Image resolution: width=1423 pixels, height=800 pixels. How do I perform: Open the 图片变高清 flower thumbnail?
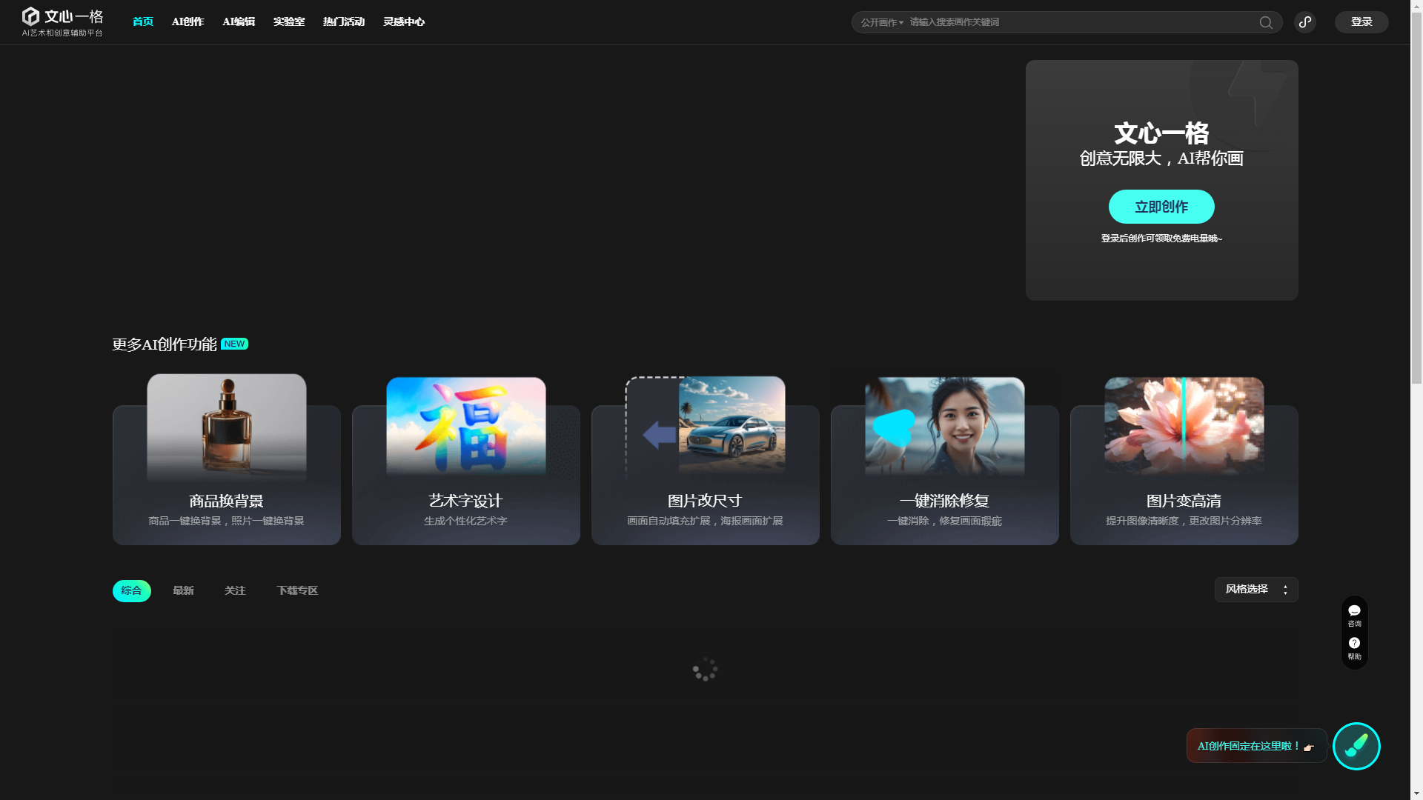(1184, 426)
